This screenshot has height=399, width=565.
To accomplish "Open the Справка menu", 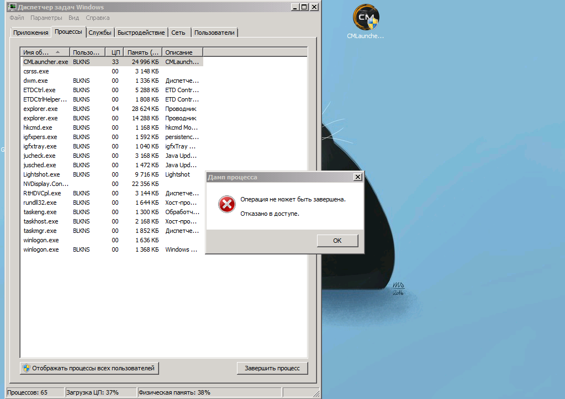I will tap(97, 18).
